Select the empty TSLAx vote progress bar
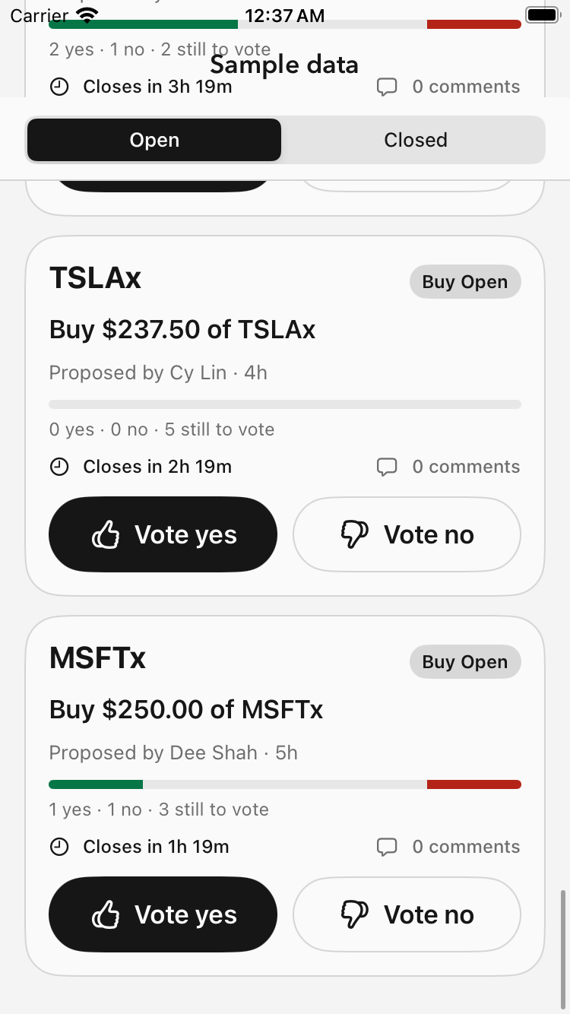Screen dimensions: 570x1014 click(x=285, y=404)
